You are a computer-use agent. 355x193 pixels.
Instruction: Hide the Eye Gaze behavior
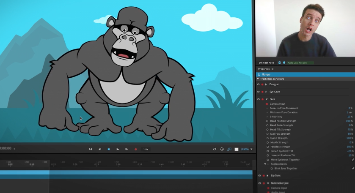tap(259, 92)
